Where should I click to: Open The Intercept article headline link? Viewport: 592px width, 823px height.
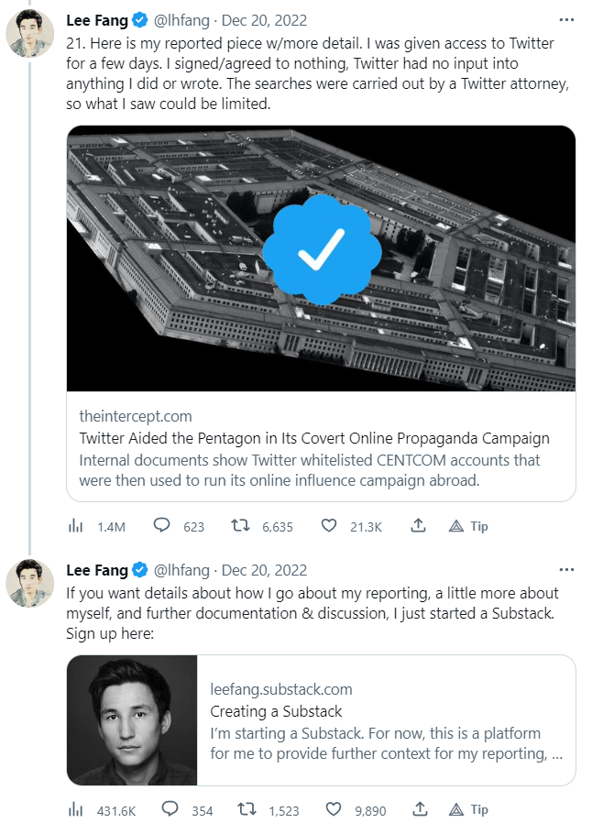coord(314,438)
